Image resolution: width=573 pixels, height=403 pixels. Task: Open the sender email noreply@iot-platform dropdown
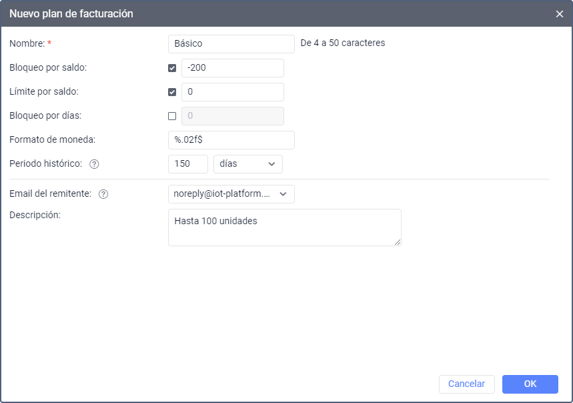click(231, 194)
